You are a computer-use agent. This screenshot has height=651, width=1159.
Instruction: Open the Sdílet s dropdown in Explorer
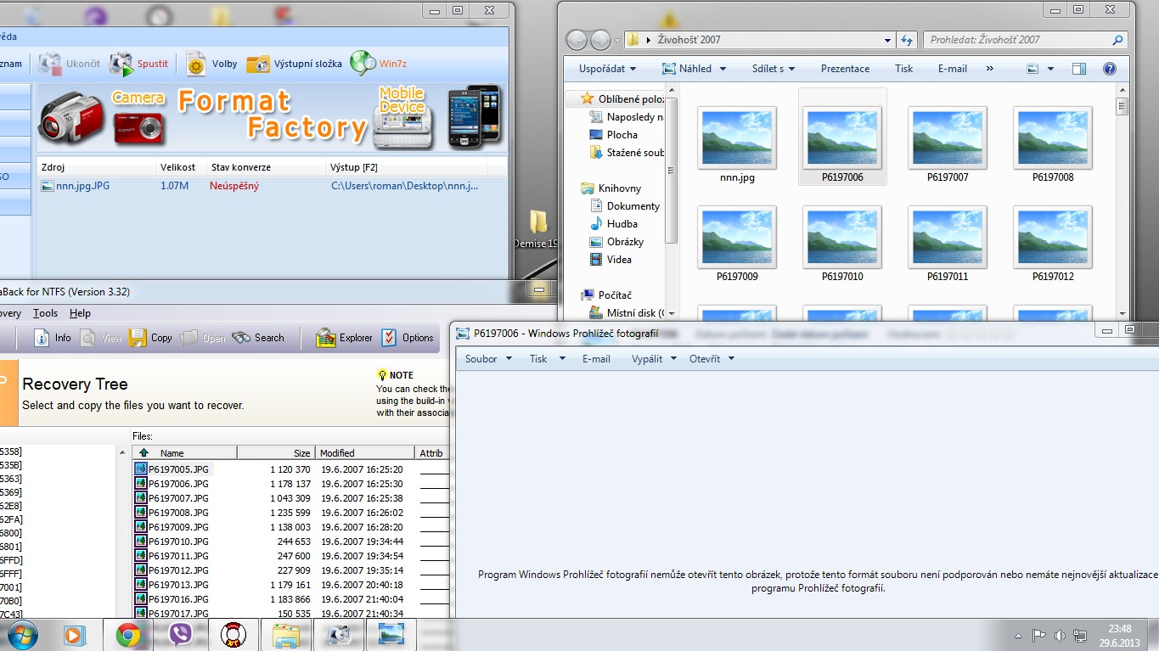774,69
